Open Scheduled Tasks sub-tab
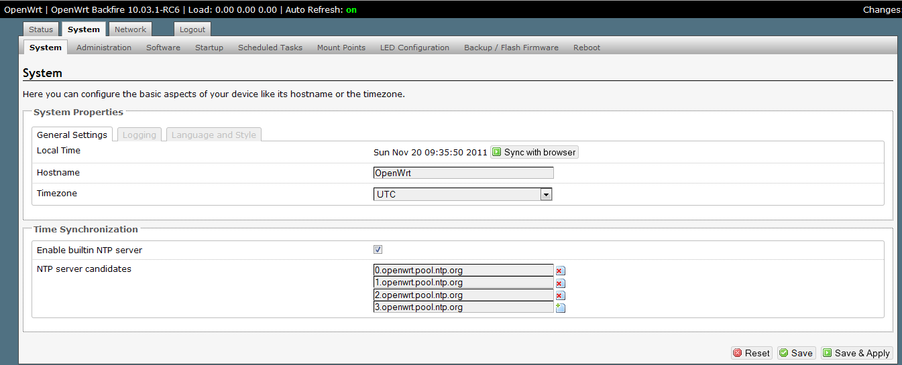This screenshot has height=365, width=902. tap(270, 48)
